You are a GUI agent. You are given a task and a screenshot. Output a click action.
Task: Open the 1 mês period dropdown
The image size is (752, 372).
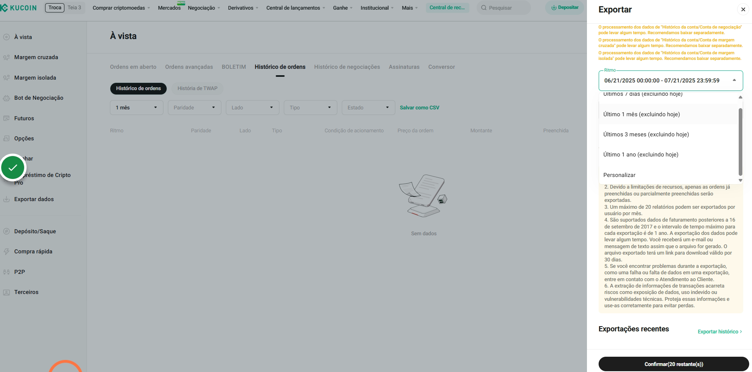tap(136, 107)
